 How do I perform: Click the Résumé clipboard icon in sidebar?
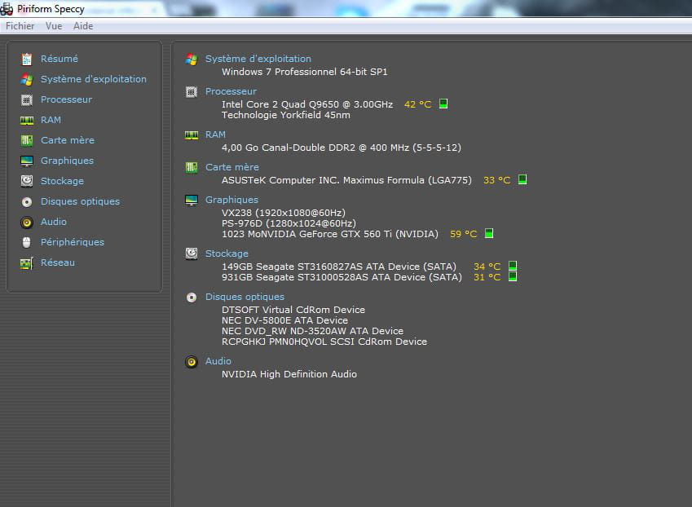point(27,59)
